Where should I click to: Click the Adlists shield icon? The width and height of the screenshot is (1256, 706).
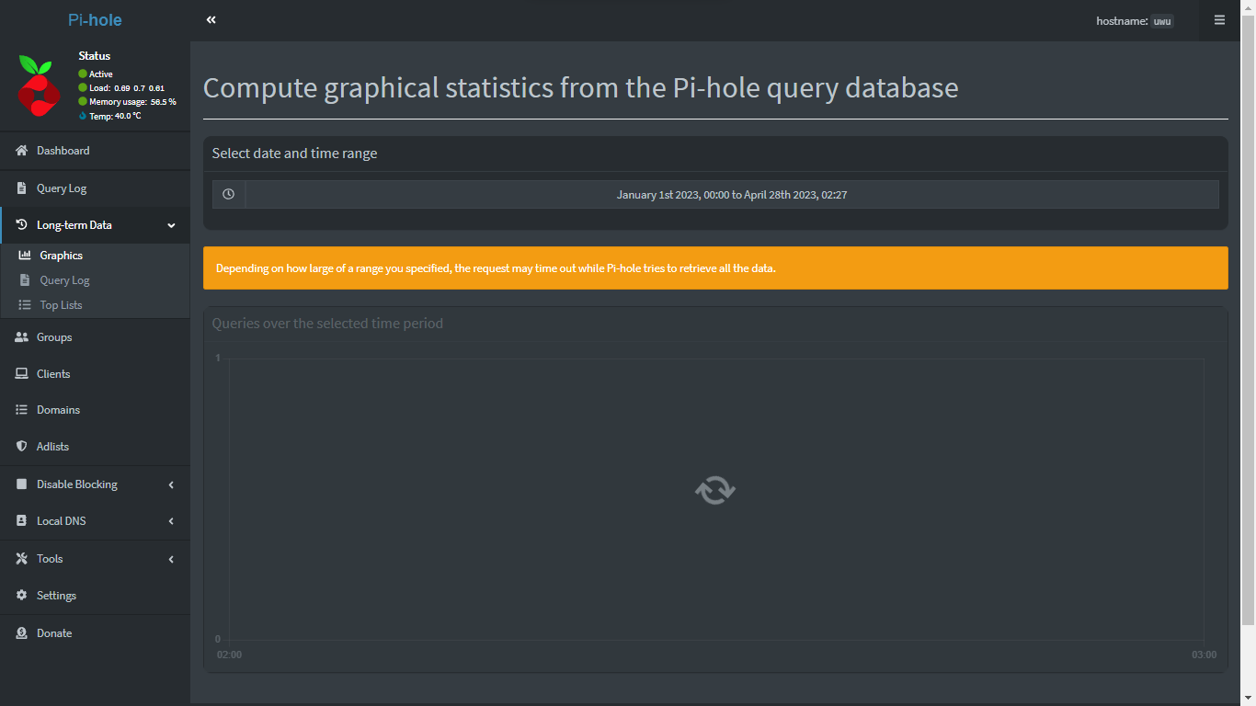[x=22, y=447]
